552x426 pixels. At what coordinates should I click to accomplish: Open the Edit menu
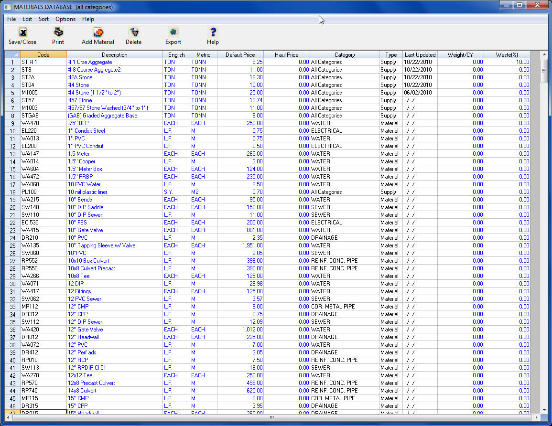27,19
